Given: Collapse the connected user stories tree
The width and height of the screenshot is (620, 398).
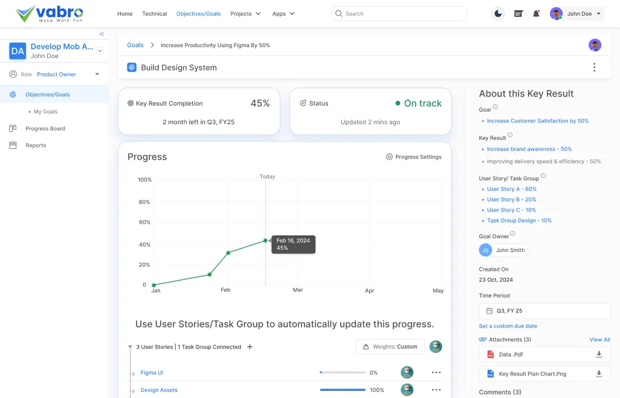Looking at the screenshot, I should pyautogui.click(x=130, y=347).
